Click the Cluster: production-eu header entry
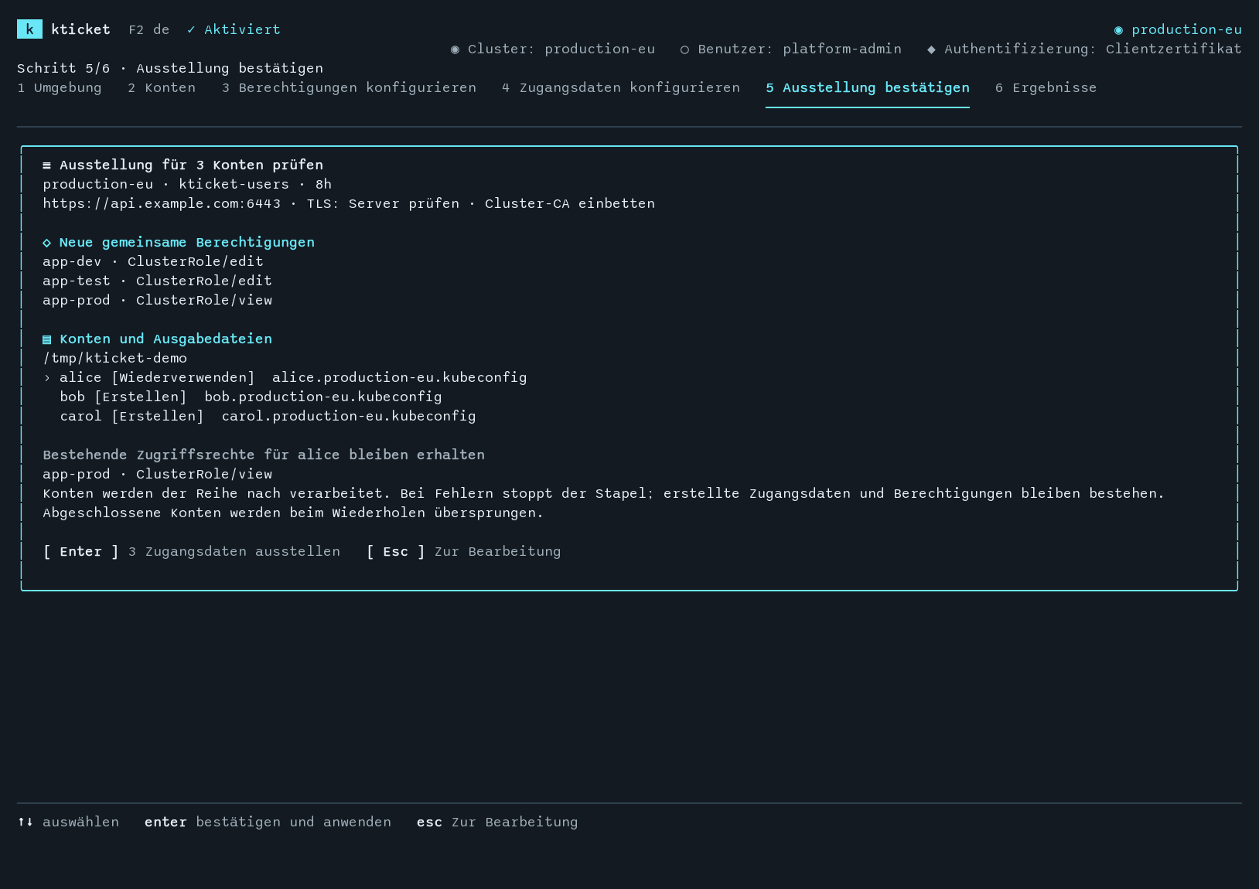Viewport: 1259px width, 889px height. click(553, 49)
